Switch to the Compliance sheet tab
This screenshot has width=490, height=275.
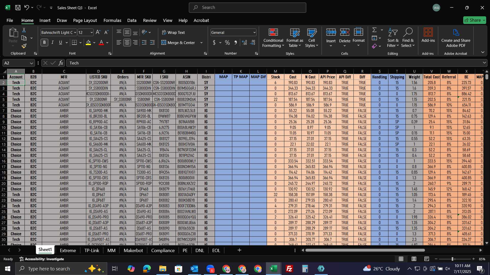tap(163, 250)
